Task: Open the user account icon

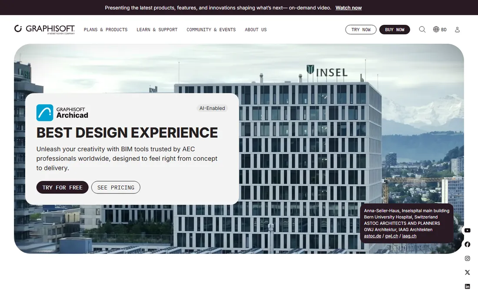Action: click(x=457, y=30)
